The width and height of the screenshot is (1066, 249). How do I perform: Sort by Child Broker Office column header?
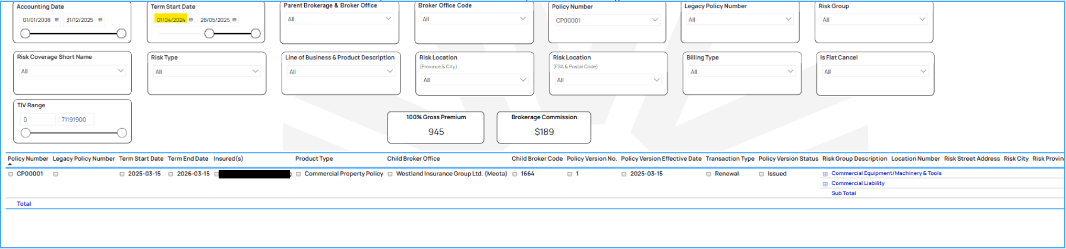(x=414, y=158)
